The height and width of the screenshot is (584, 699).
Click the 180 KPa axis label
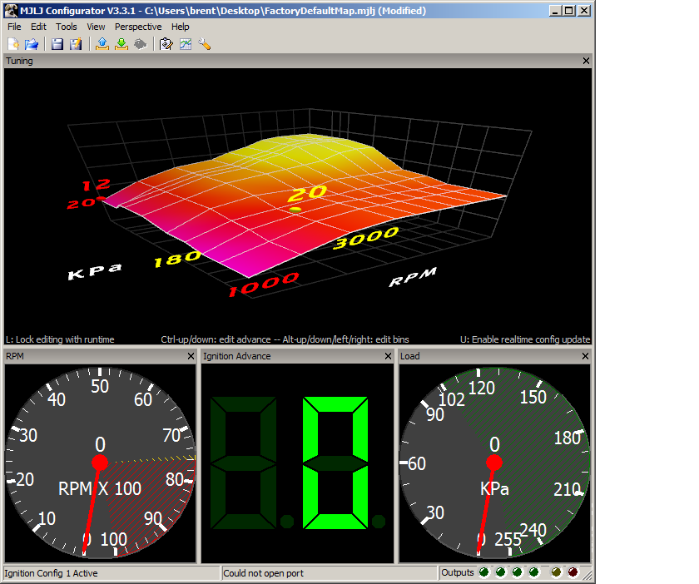tap(177, 259)
